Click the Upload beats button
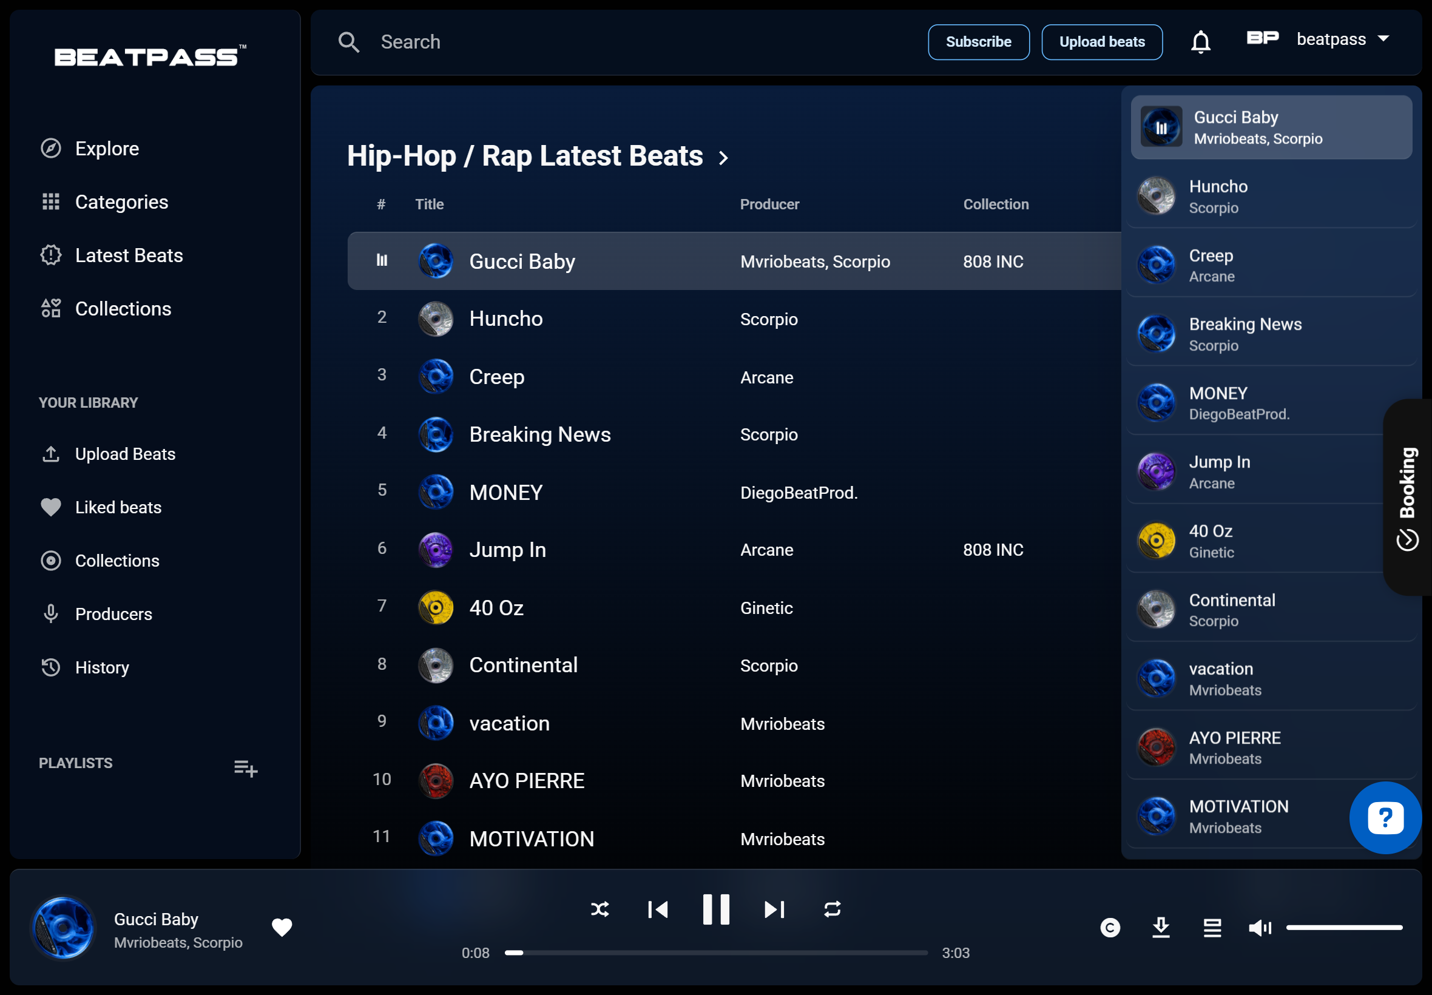The width and height of the screenshot is (1432, 995). pos(1101,42)
